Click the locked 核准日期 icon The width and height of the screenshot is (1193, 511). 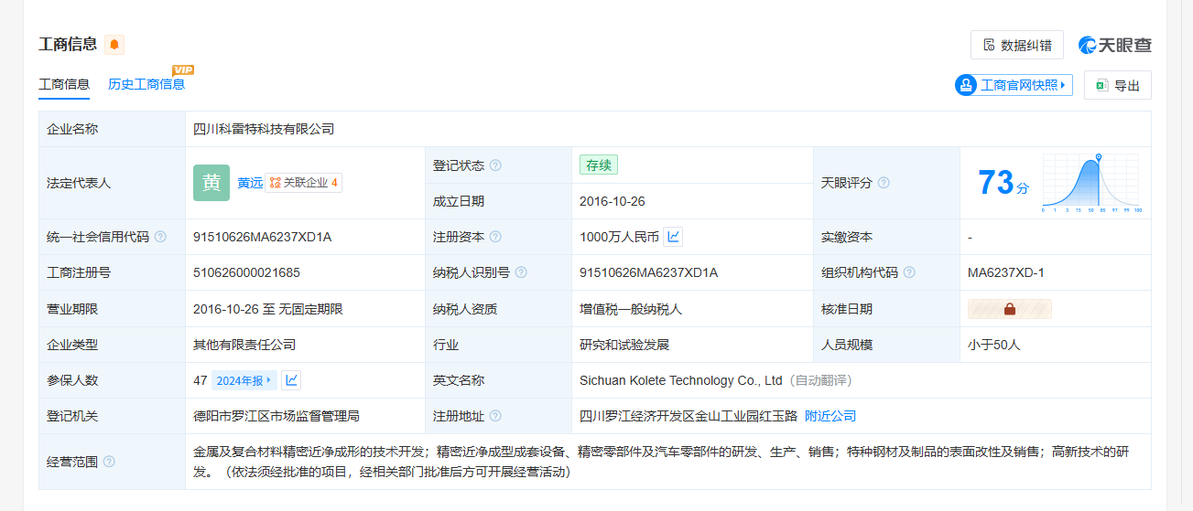pyautogui.click(x=1010, y=309)
